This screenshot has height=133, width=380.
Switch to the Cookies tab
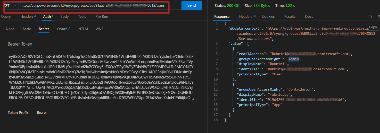pos(268,16)
